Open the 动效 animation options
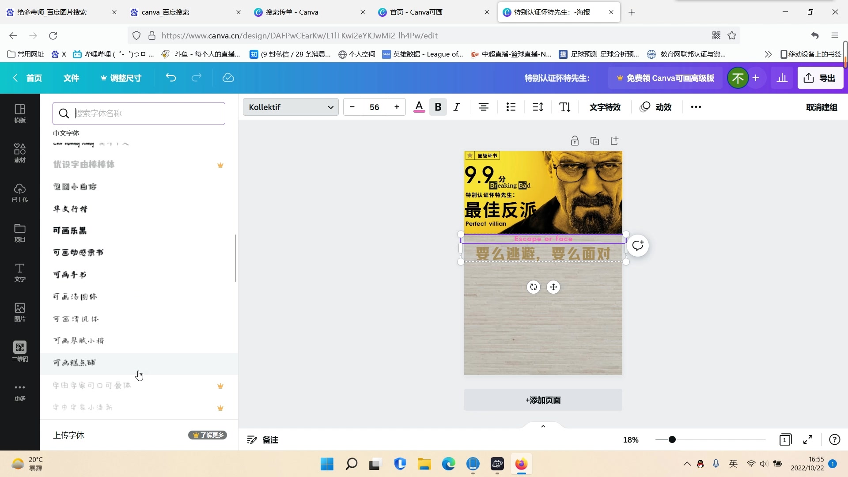848x477 pixels. click(x=656, y=107)
